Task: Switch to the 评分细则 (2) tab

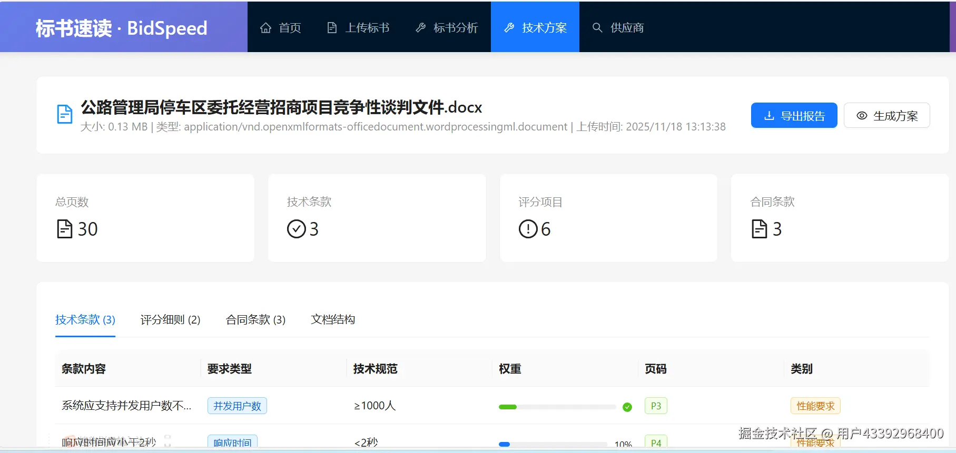Action: 170,319
